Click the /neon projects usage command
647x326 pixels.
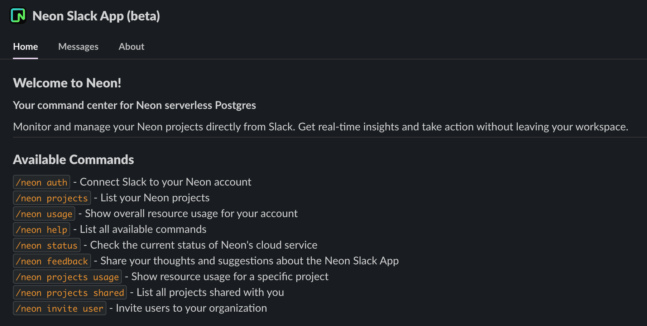[67, 277]
